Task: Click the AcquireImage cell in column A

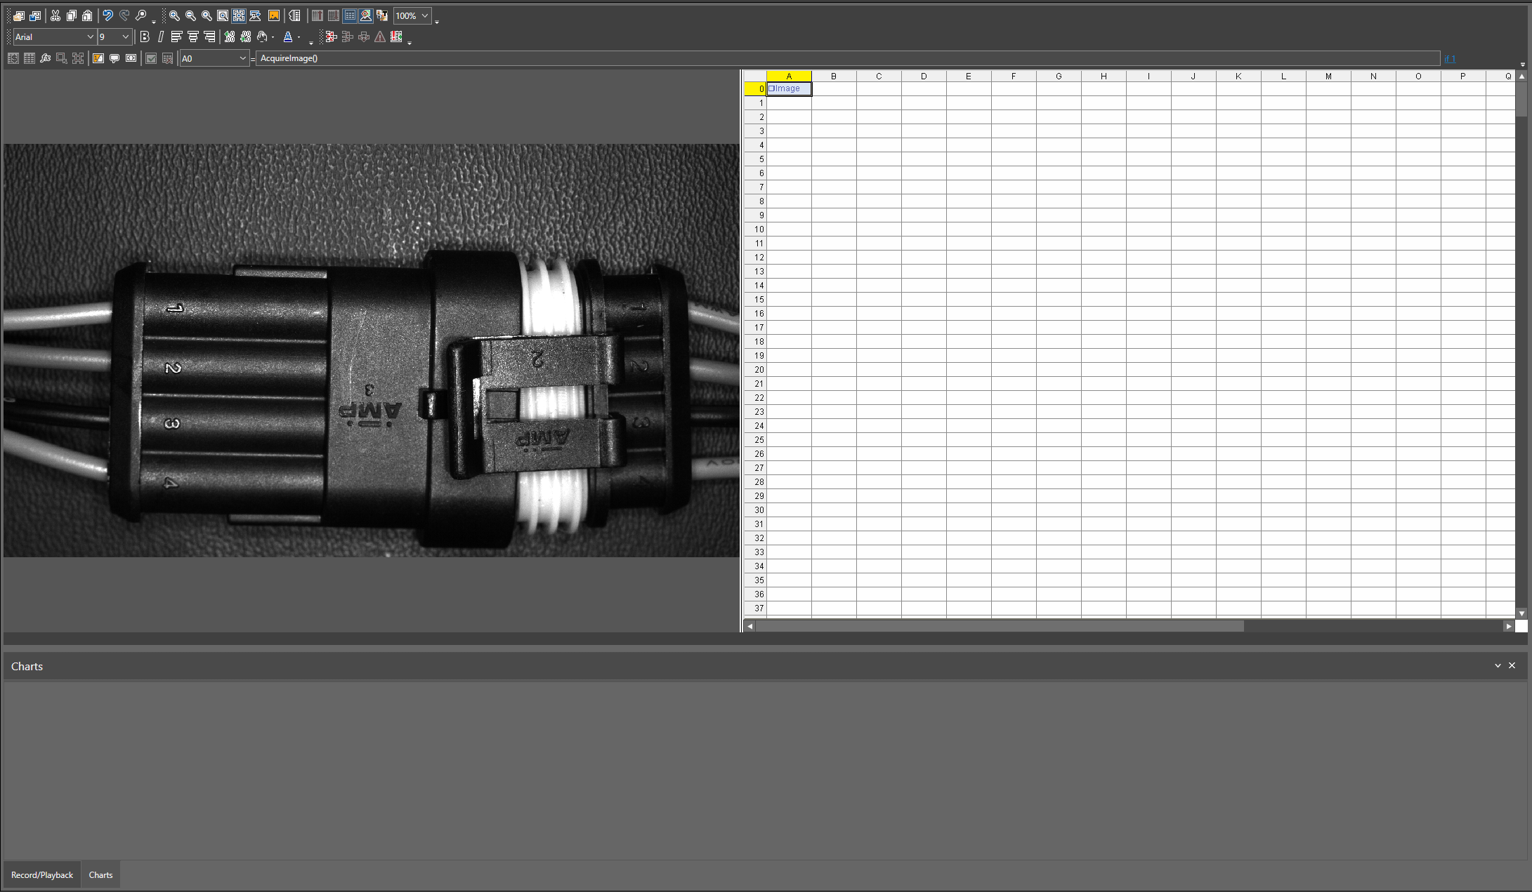Action: click(788, 88)
